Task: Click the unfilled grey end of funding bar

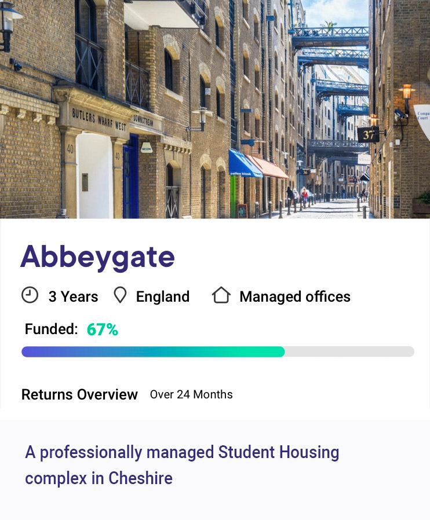Action: click(349, 351)
